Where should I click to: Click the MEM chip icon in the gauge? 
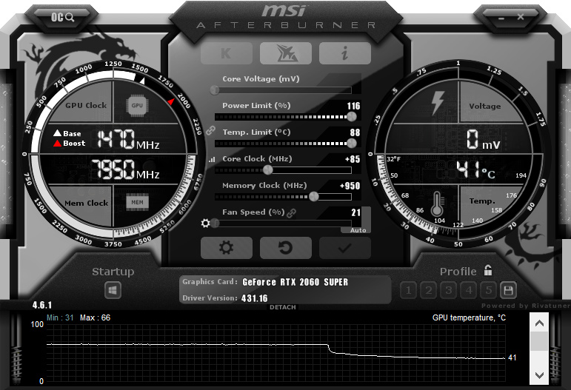137,203
